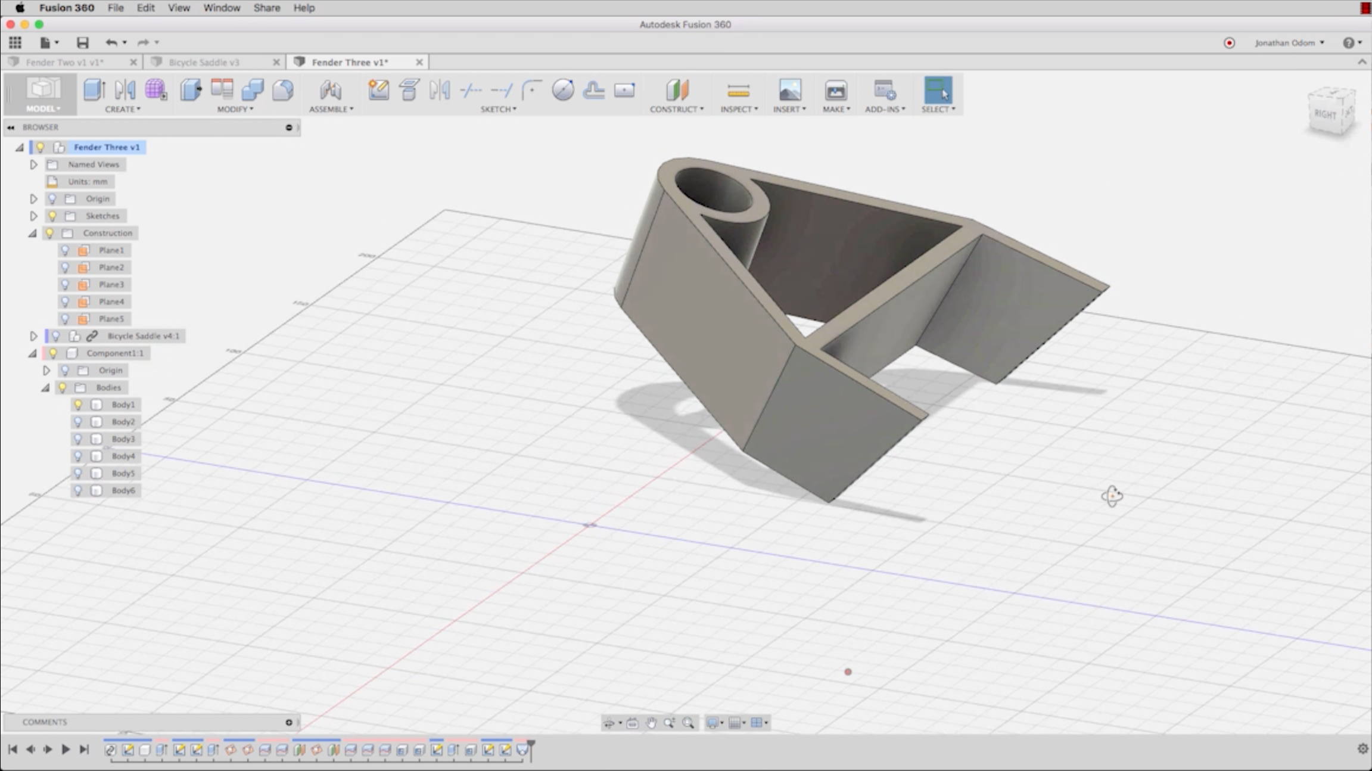Click the Create Sketch icon
Image resolution: width=1372 pixels, height=771 pixels.
(x=378, y=90)
